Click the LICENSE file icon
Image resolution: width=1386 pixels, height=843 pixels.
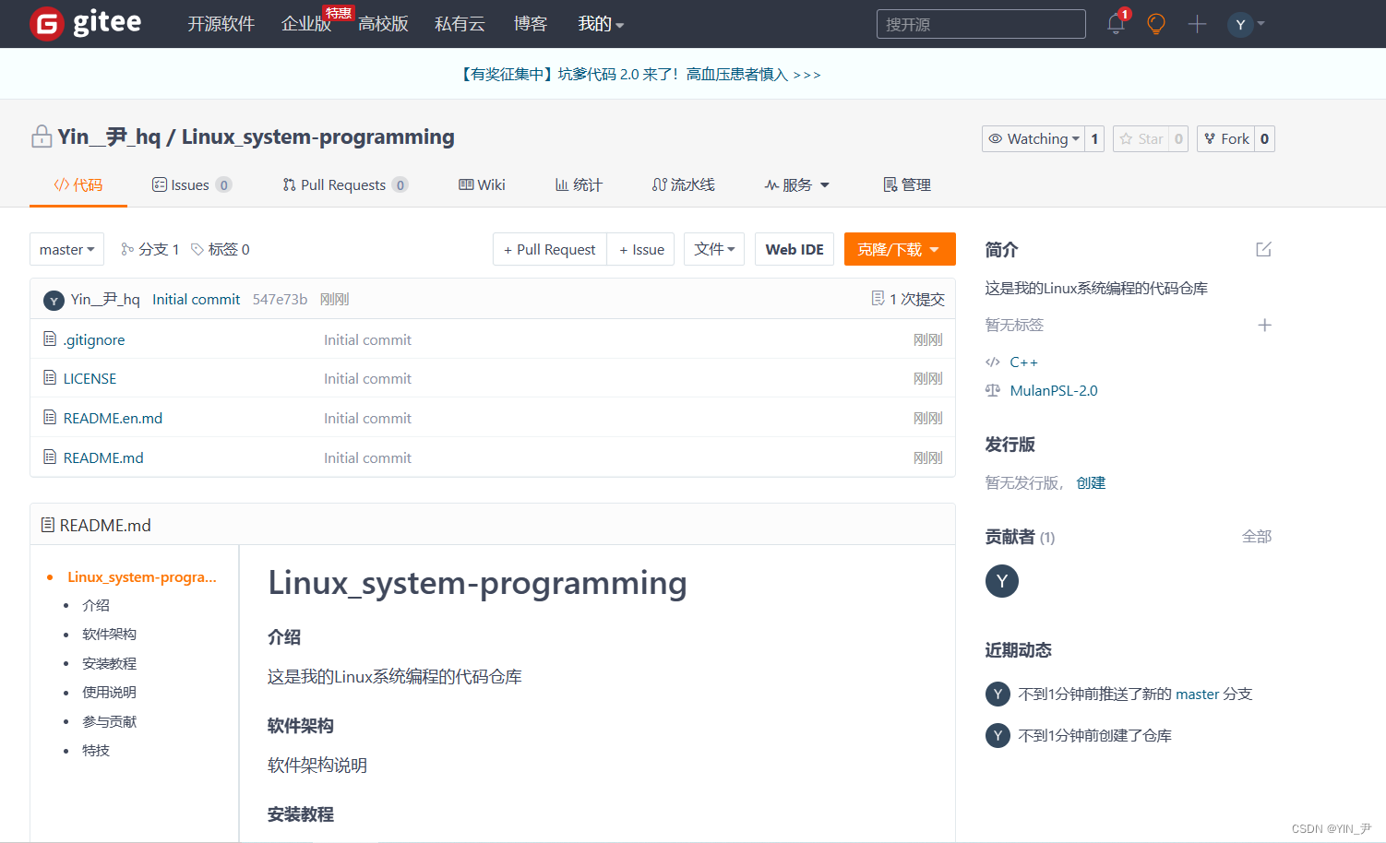pyautogui.click(x=50, y=378)
